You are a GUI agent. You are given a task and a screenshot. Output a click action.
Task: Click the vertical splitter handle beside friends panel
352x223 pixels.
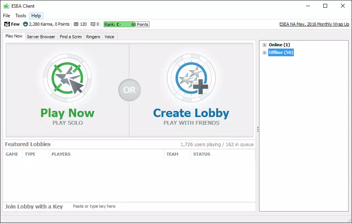point(258,129)
